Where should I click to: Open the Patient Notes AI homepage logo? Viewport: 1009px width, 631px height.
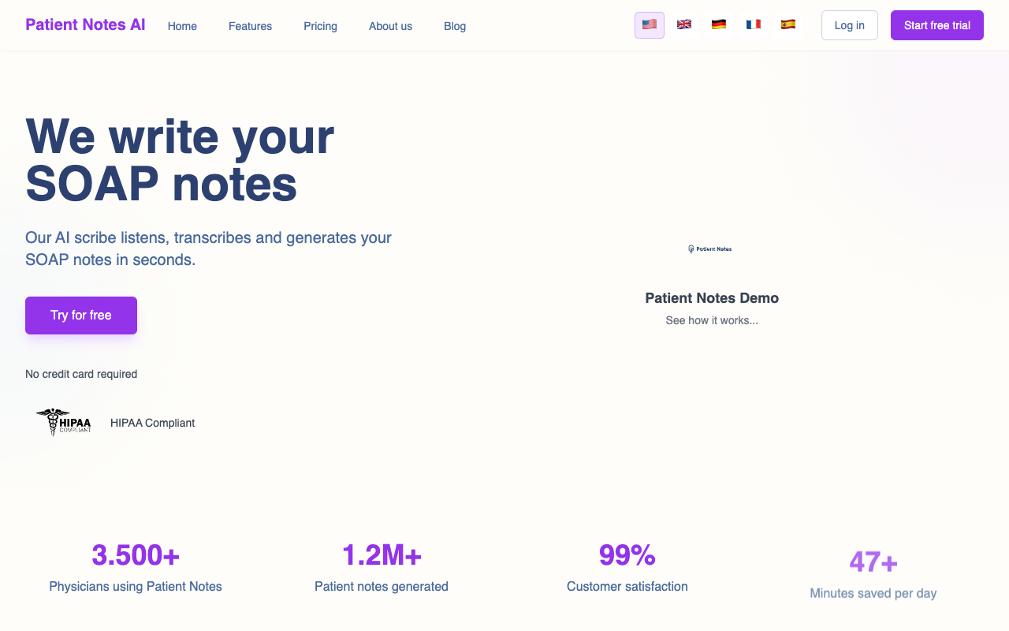(x=85, y=24)
